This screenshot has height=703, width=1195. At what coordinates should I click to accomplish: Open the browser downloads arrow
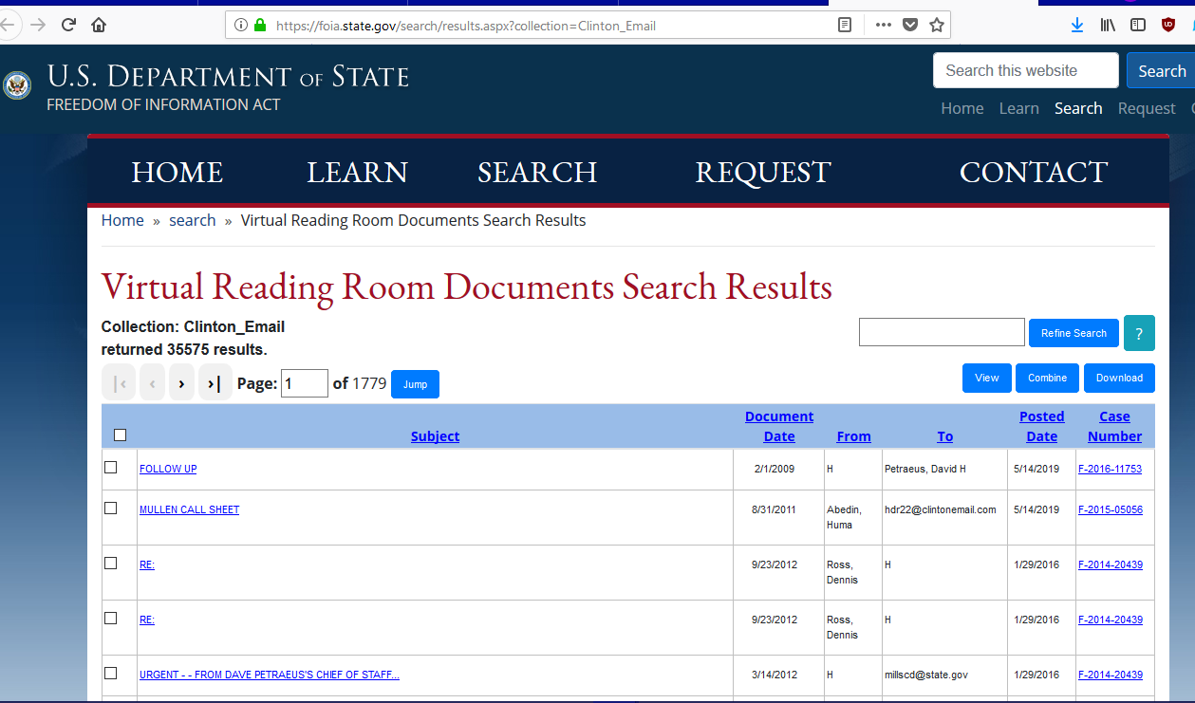point(1076,26)
